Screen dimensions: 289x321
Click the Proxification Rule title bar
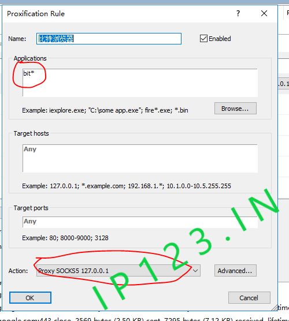[x=119, y=13]
